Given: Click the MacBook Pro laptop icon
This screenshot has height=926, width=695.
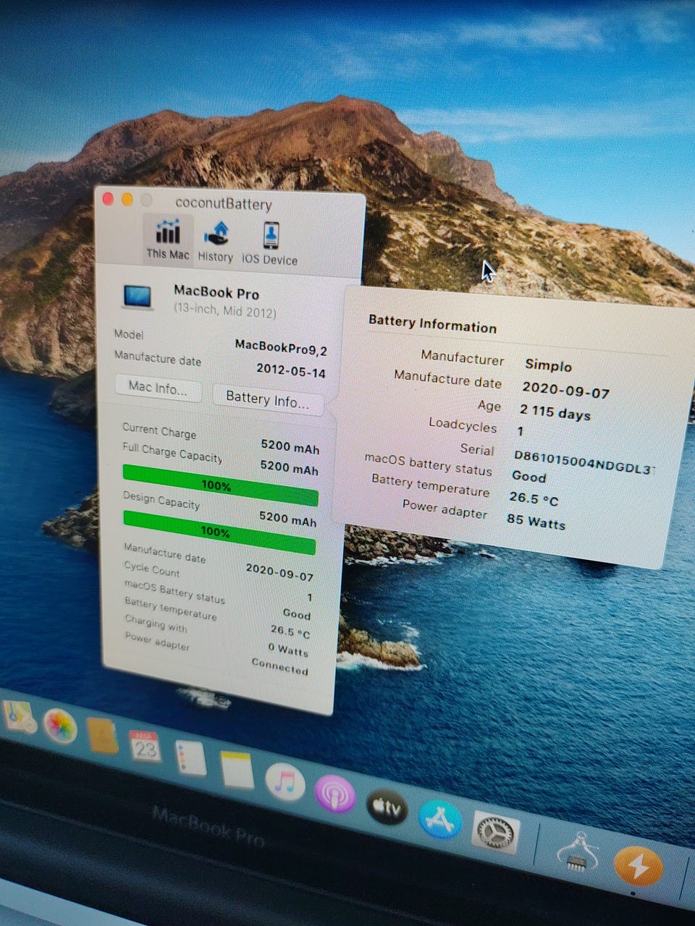Looking at the screenshot, I should [x=138, y=297].
